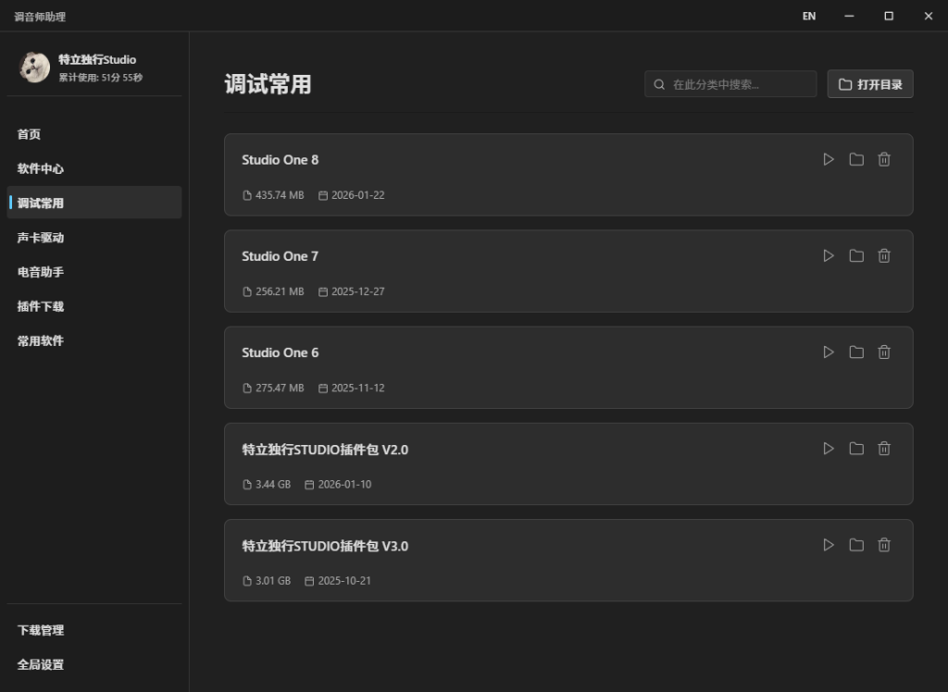Open folder for 特立独行STUDIO插件包 V3.0

pyautogui.click(x=856, y=545)
